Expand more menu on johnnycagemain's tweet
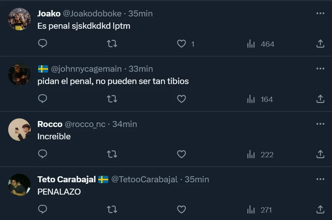 point(320,69)
